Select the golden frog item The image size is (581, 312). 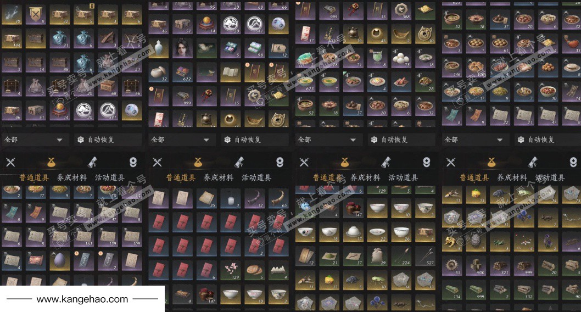point(451,242)
